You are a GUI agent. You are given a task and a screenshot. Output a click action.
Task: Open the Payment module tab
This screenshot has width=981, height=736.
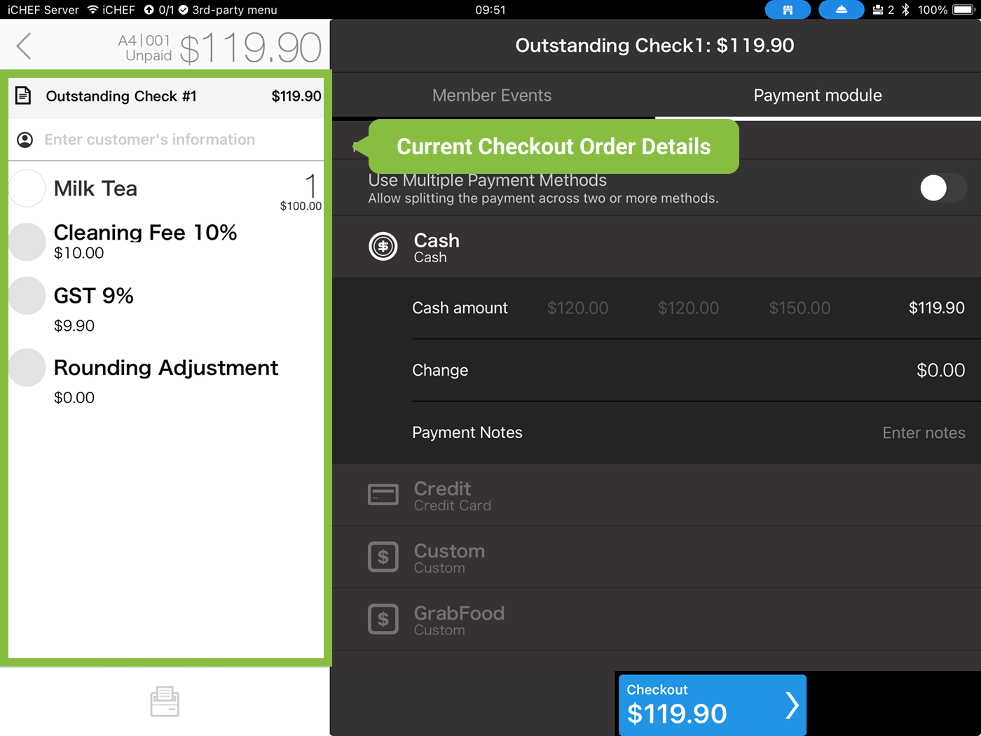817,95
